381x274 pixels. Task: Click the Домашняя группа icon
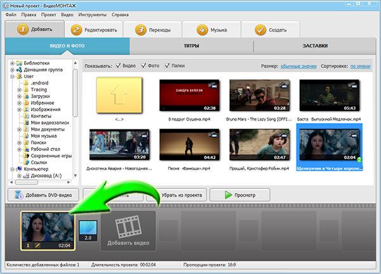[19, 70]
